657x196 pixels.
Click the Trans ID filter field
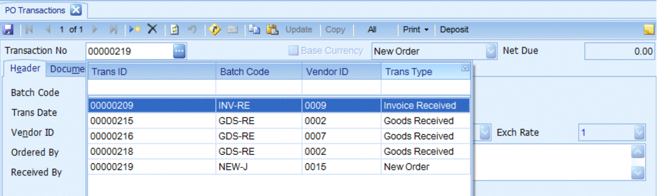pyautogui.click(x=152, y=87)
